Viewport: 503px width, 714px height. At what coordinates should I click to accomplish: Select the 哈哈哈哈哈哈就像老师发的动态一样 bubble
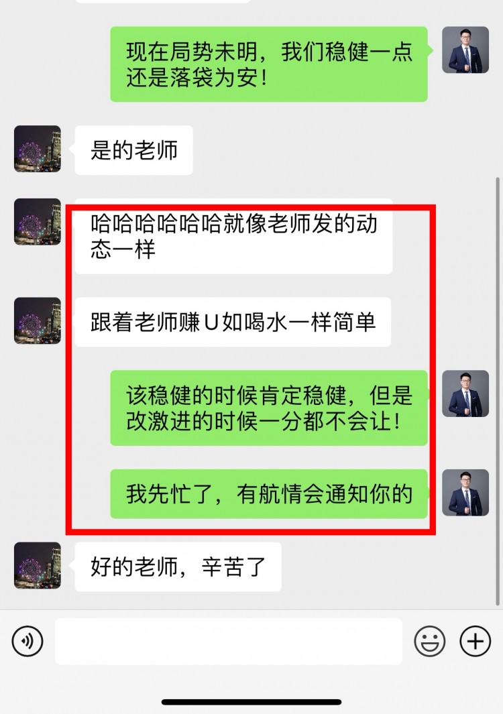[x=234, y=237]
